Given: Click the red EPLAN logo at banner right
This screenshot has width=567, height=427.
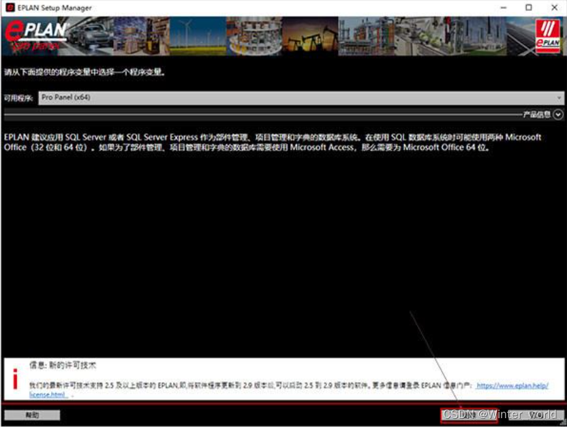Looking at the screenshot, I should pyautogui.click(x=547, y=36).
